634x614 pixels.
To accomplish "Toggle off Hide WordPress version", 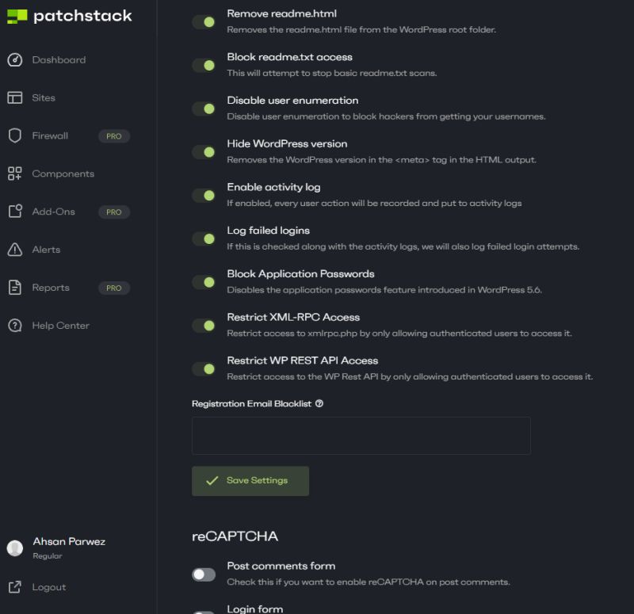I will coord(202,152).
